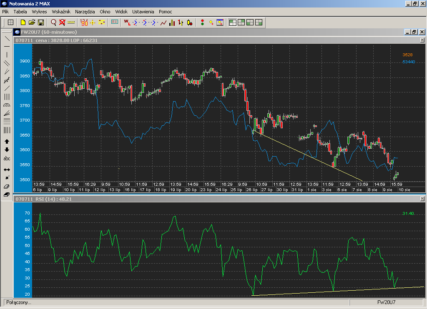
Task: Select the magnifier zoom tool
Action: 53,22
